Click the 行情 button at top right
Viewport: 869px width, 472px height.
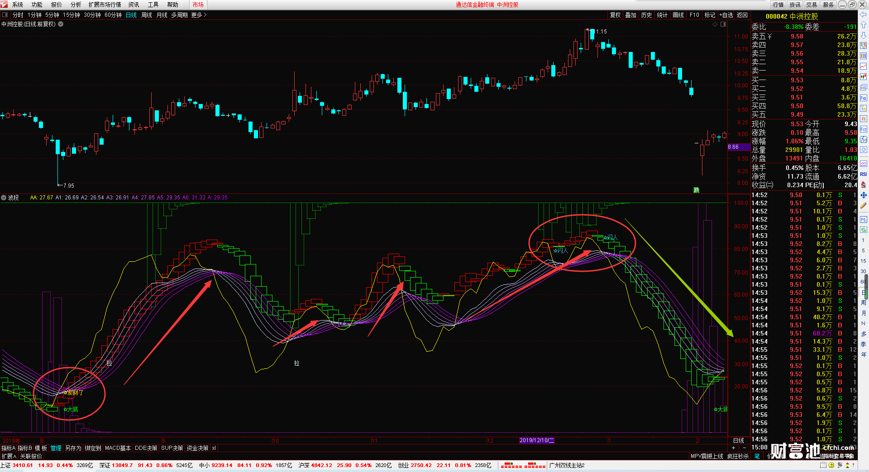778,5
